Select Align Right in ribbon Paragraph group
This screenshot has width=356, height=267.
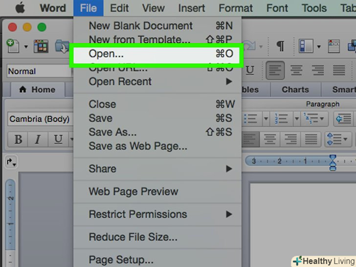click(290, 139)
